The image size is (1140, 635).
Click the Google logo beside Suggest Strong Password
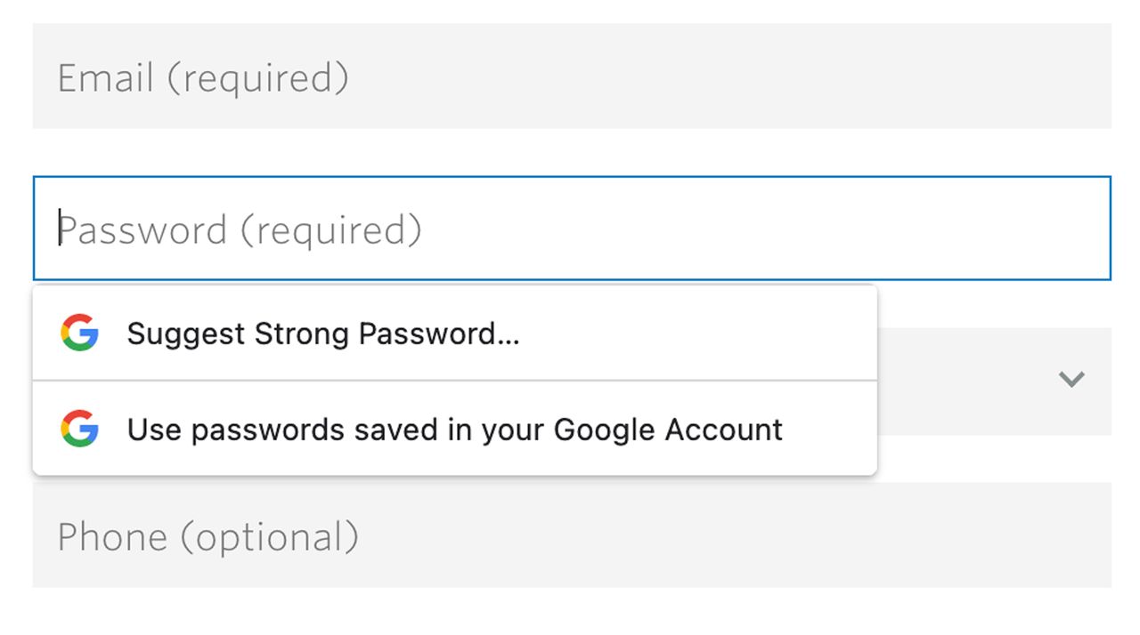(x=79, y=333)
